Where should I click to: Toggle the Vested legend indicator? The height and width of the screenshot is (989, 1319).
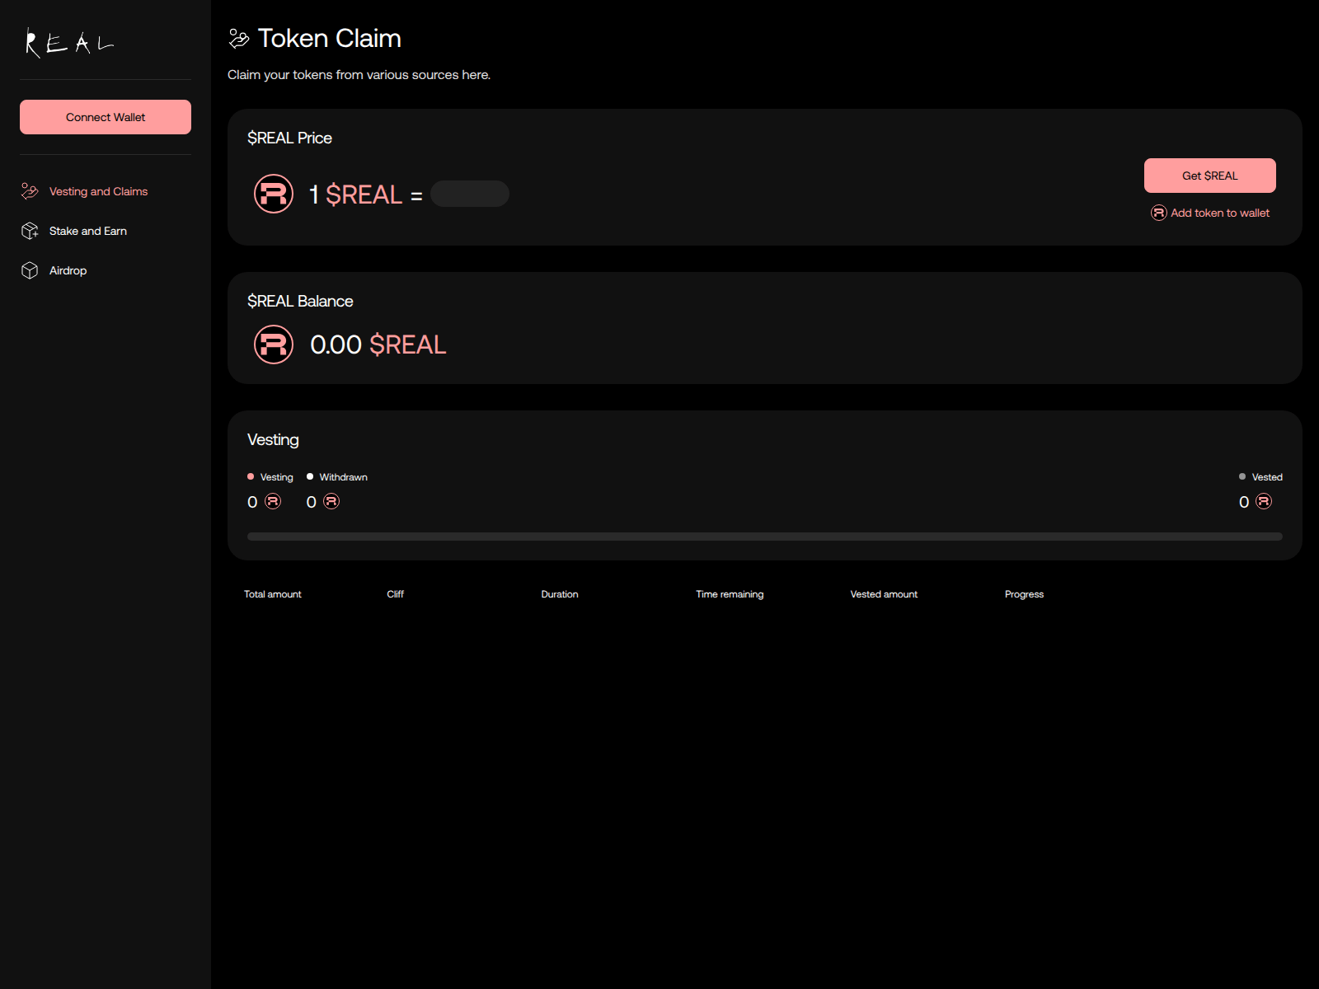tap(1242, 476)
